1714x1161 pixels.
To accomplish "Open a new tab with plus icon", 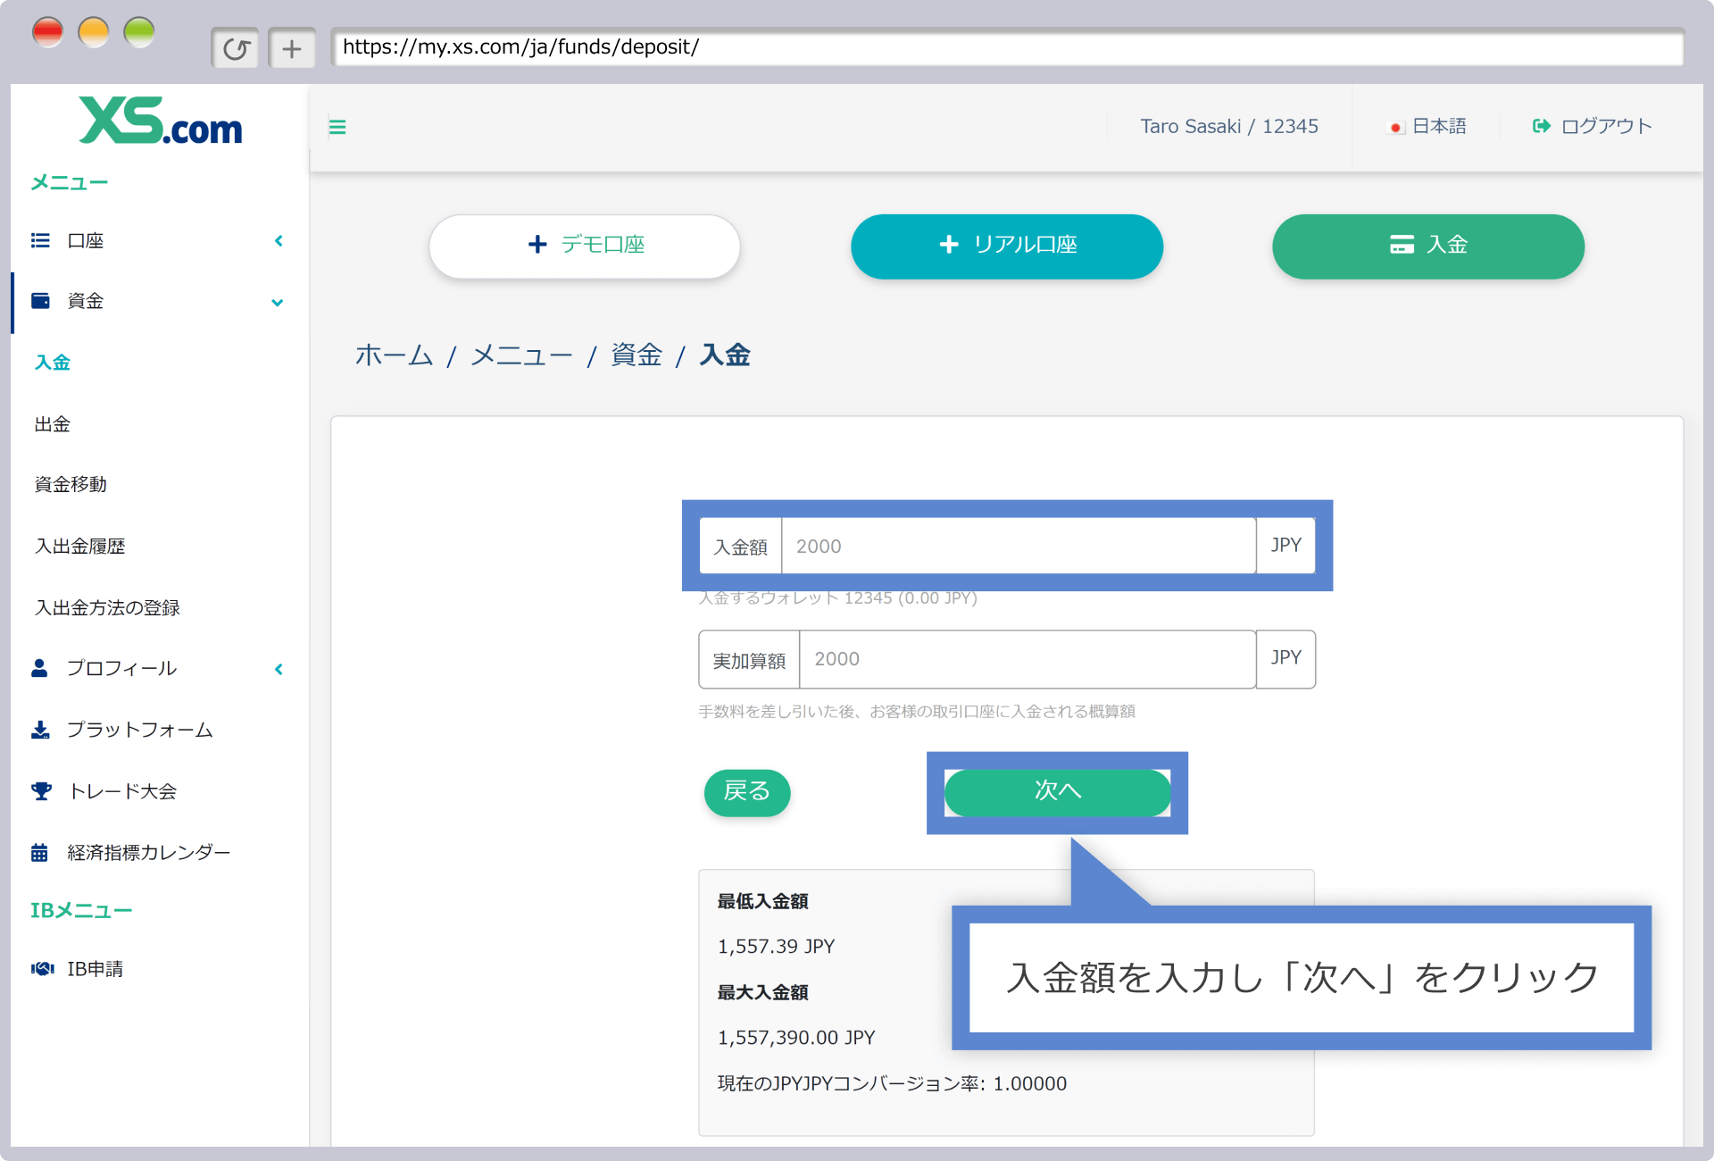I will click(x=292, y=48).
